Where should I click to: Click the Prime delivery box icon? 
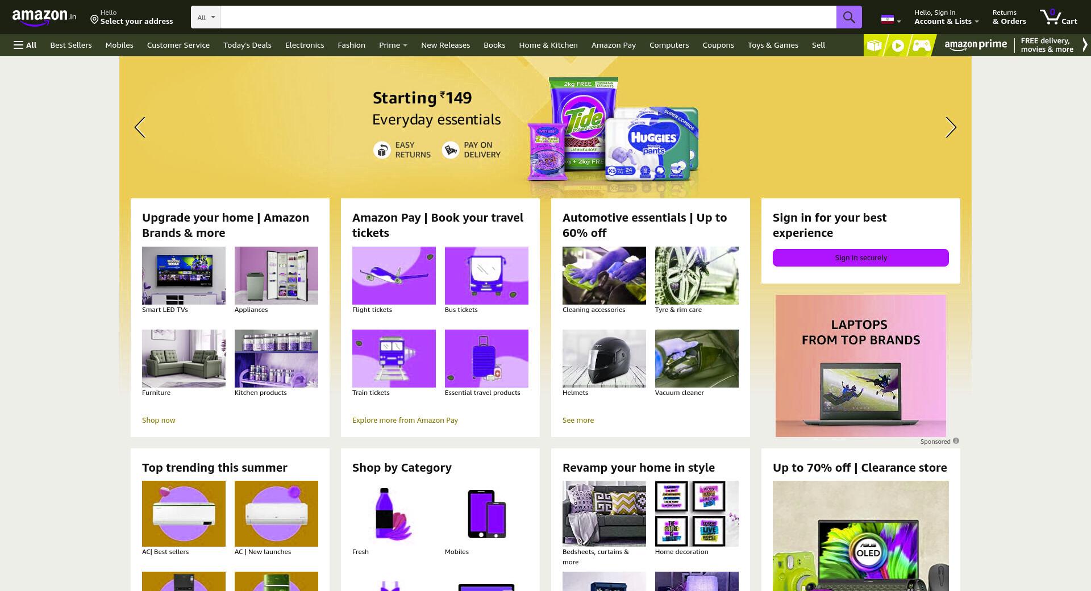[874, 45]
